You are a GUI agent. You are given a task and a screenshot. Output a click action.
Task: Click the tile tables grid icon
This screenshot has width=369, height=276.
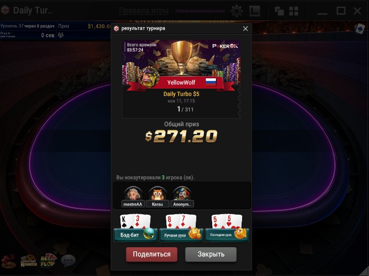click(293, 11)
